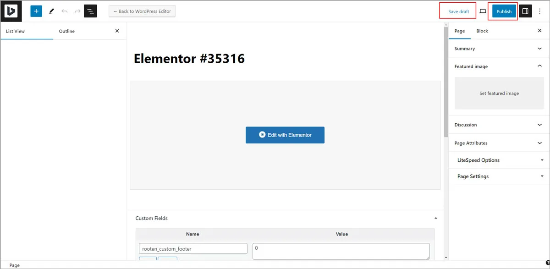Toggle the Document Overview list icon
This screenshot has width=550, height=269.
(90, 11)
